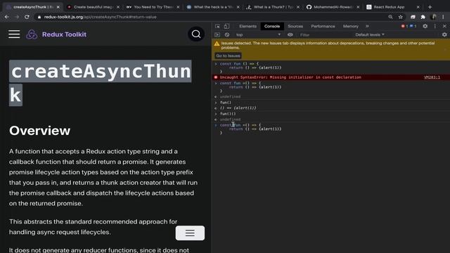Click the Redux Toolkit logo icon
Image resolution: width=450 pixels, height=253 pixels.
coord(32,34)
